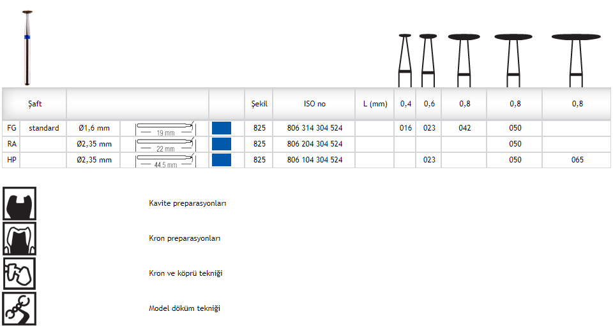
Task: Click size 065 in HP row
Action: 577,160
